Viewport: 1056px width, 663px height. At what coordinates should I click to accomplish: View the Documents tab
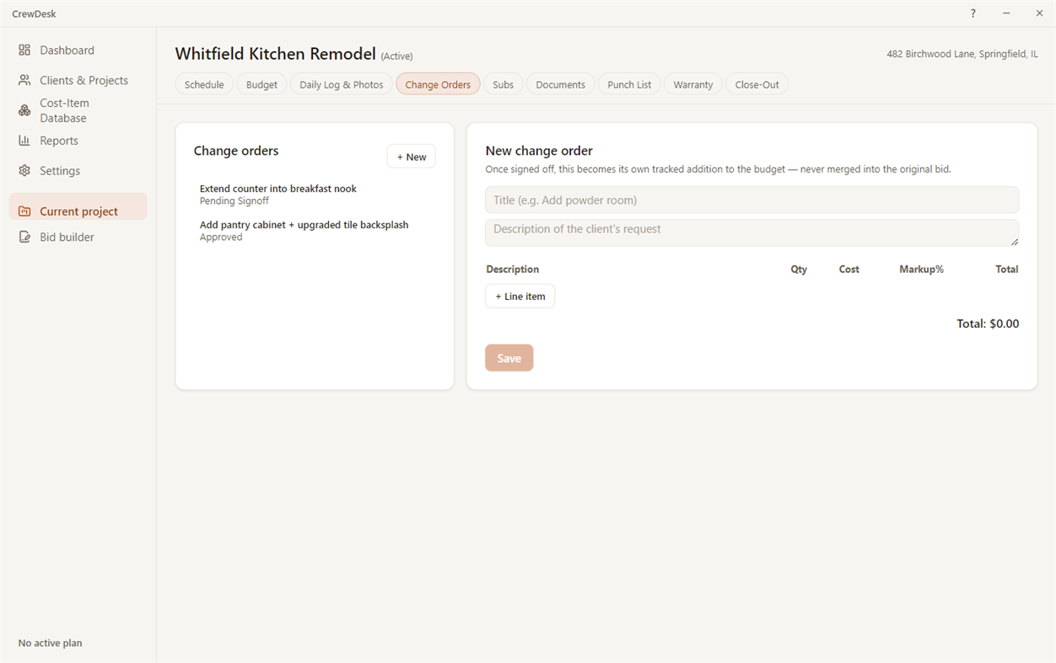pyautogui.click(x=561, y=84)
